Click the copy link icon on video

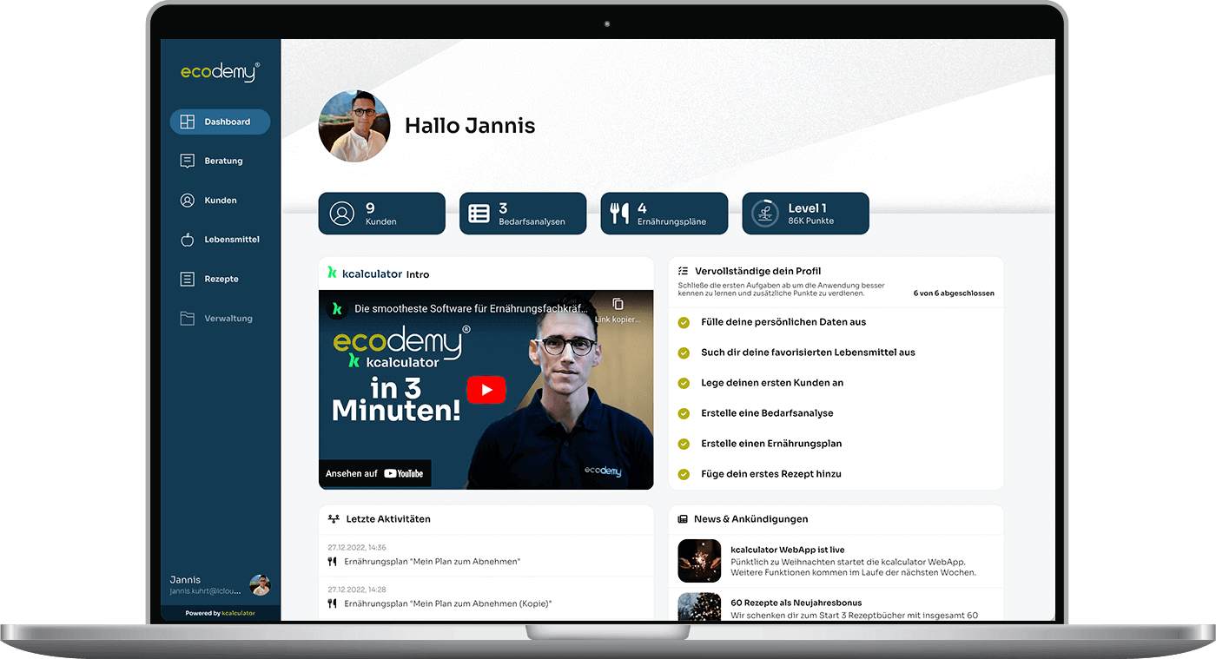618,305
